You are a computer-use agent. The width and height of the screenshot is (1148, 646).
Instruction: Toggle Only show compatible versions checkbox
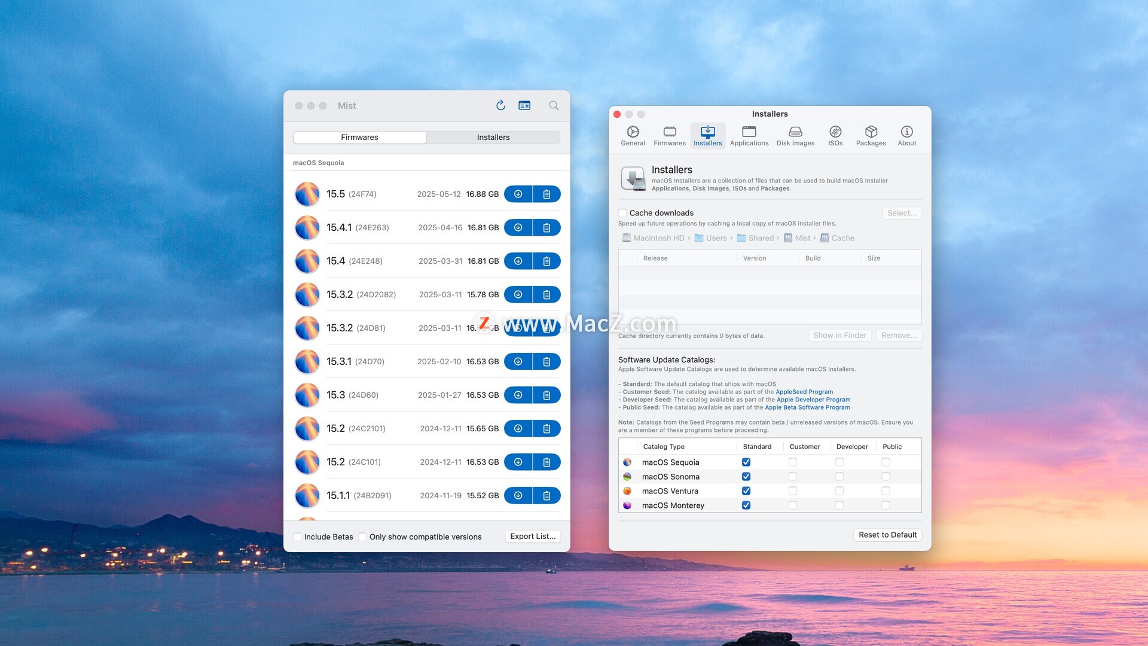(362, 537)
